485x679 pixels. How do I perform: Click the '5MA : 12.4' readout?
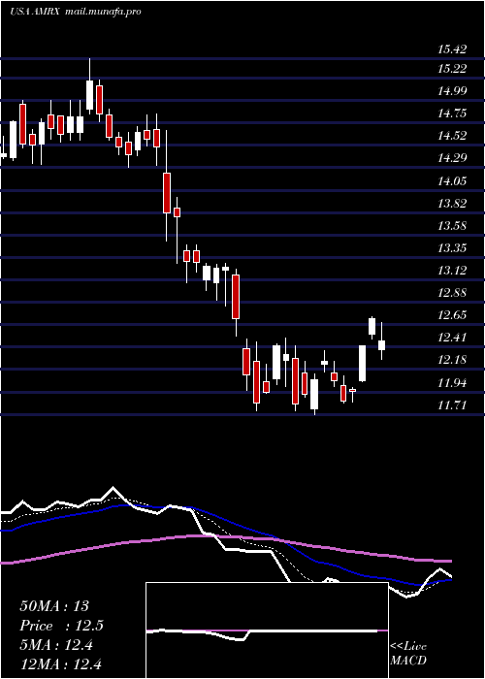(x=56, y=645)
